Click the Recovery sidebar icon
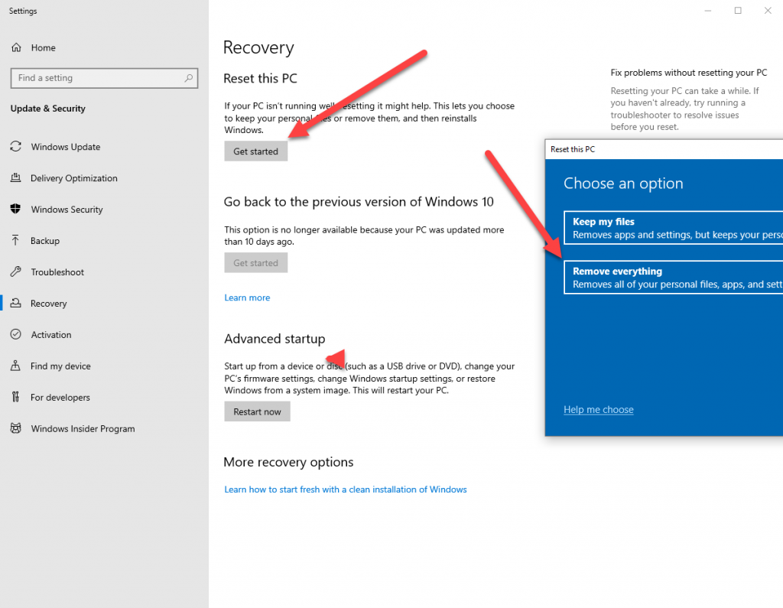 pyautogui.click(x=16, y=303)
